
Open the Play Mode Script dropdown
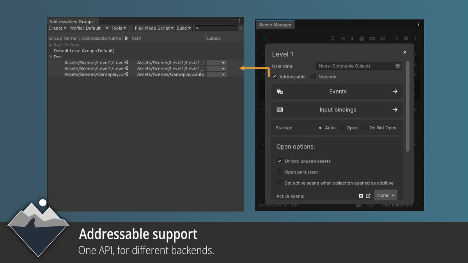click(154, 28)
